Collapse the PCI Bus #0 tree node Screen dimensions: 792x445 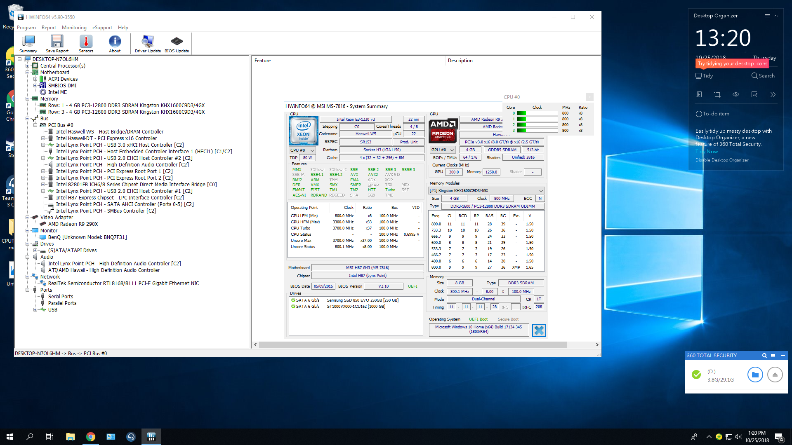[x=35, y=125]
